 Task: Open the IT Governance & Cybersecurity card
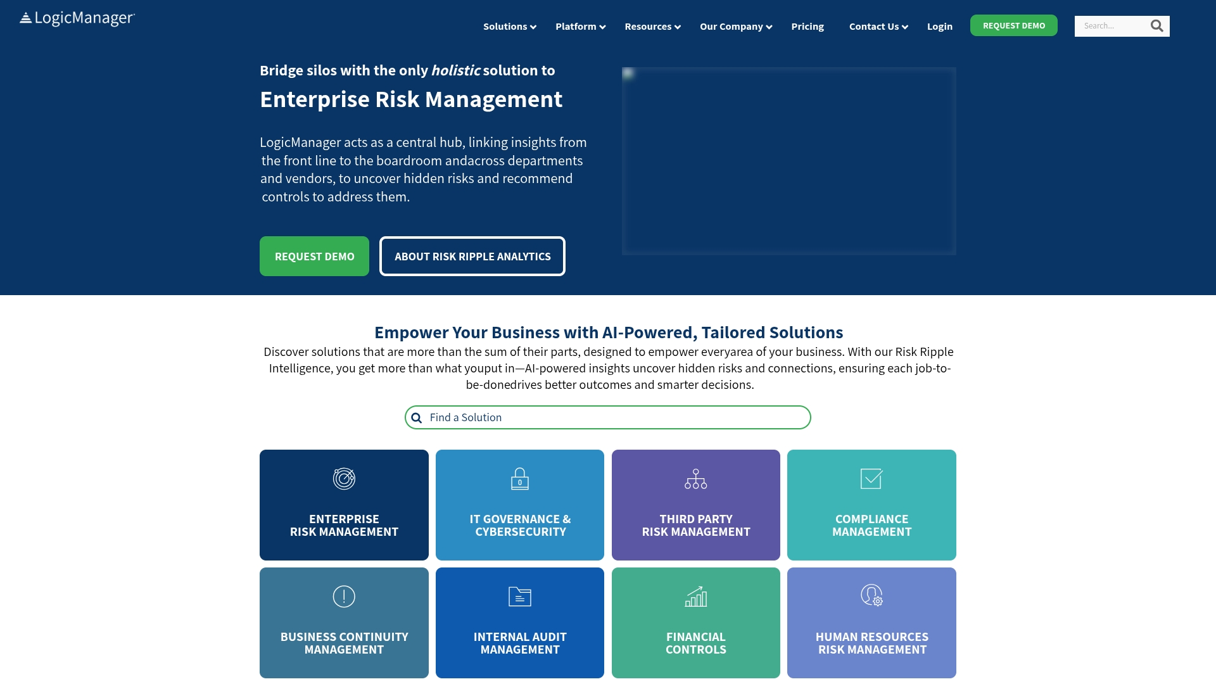520,505
